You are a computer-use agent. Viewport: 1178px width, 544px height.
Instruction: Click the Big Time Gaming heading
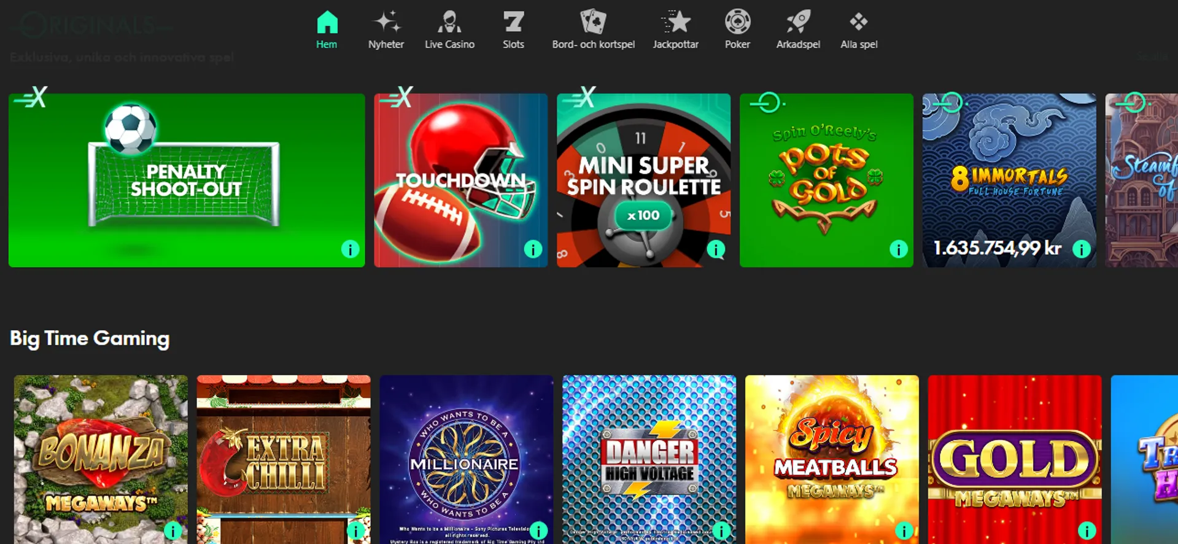click(x=90, y=339)
